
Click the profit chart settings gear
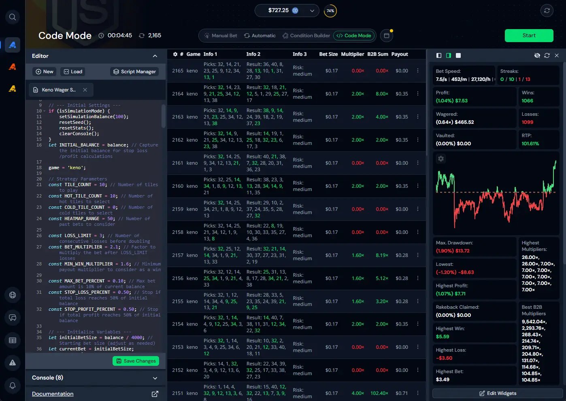pyautogui.click(x=441, y=159)
